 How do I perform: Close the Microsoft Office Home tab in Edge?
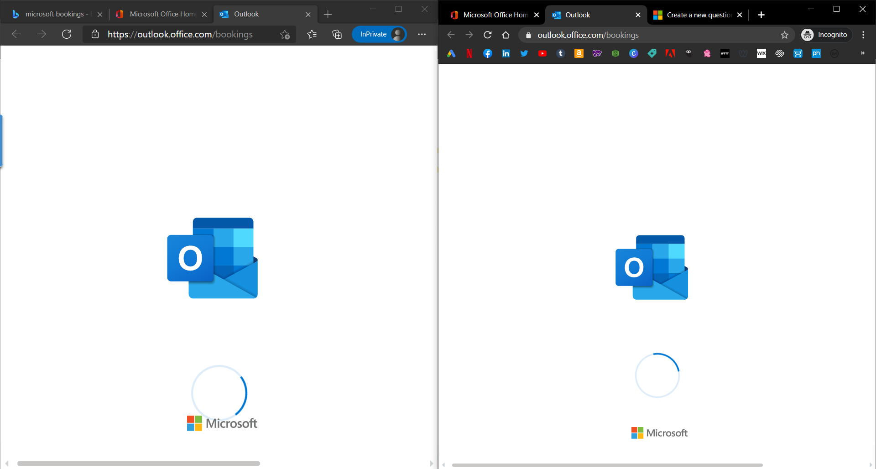[x=204, y=15]
